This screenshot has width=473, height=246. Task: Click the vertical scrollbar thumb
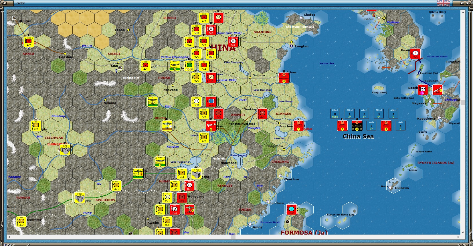(x=463, y=102)
